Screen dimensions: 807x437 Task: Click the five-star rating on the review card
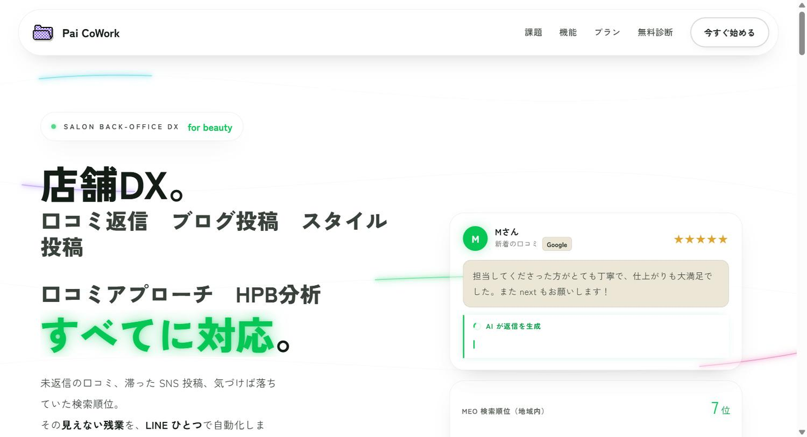pos(701,239)
